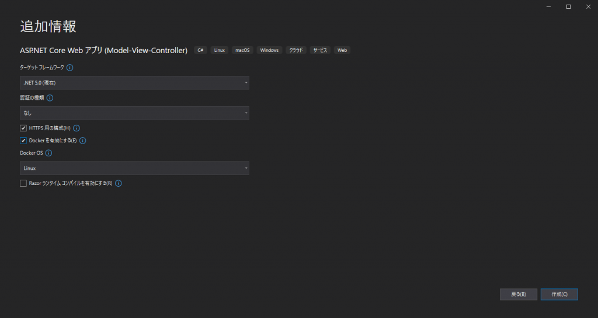
Task: Click info icon for Razor ランタイム コンパイル
Action: [119, 183]
